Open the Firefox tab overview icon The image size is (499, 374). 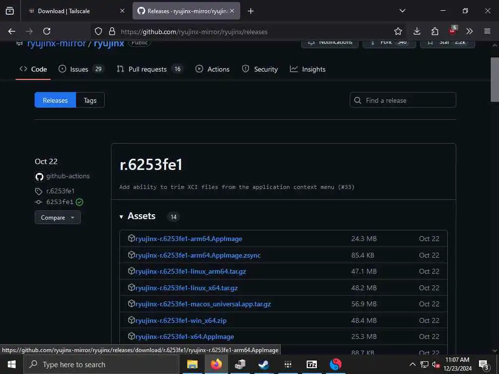tap(10, 11)
